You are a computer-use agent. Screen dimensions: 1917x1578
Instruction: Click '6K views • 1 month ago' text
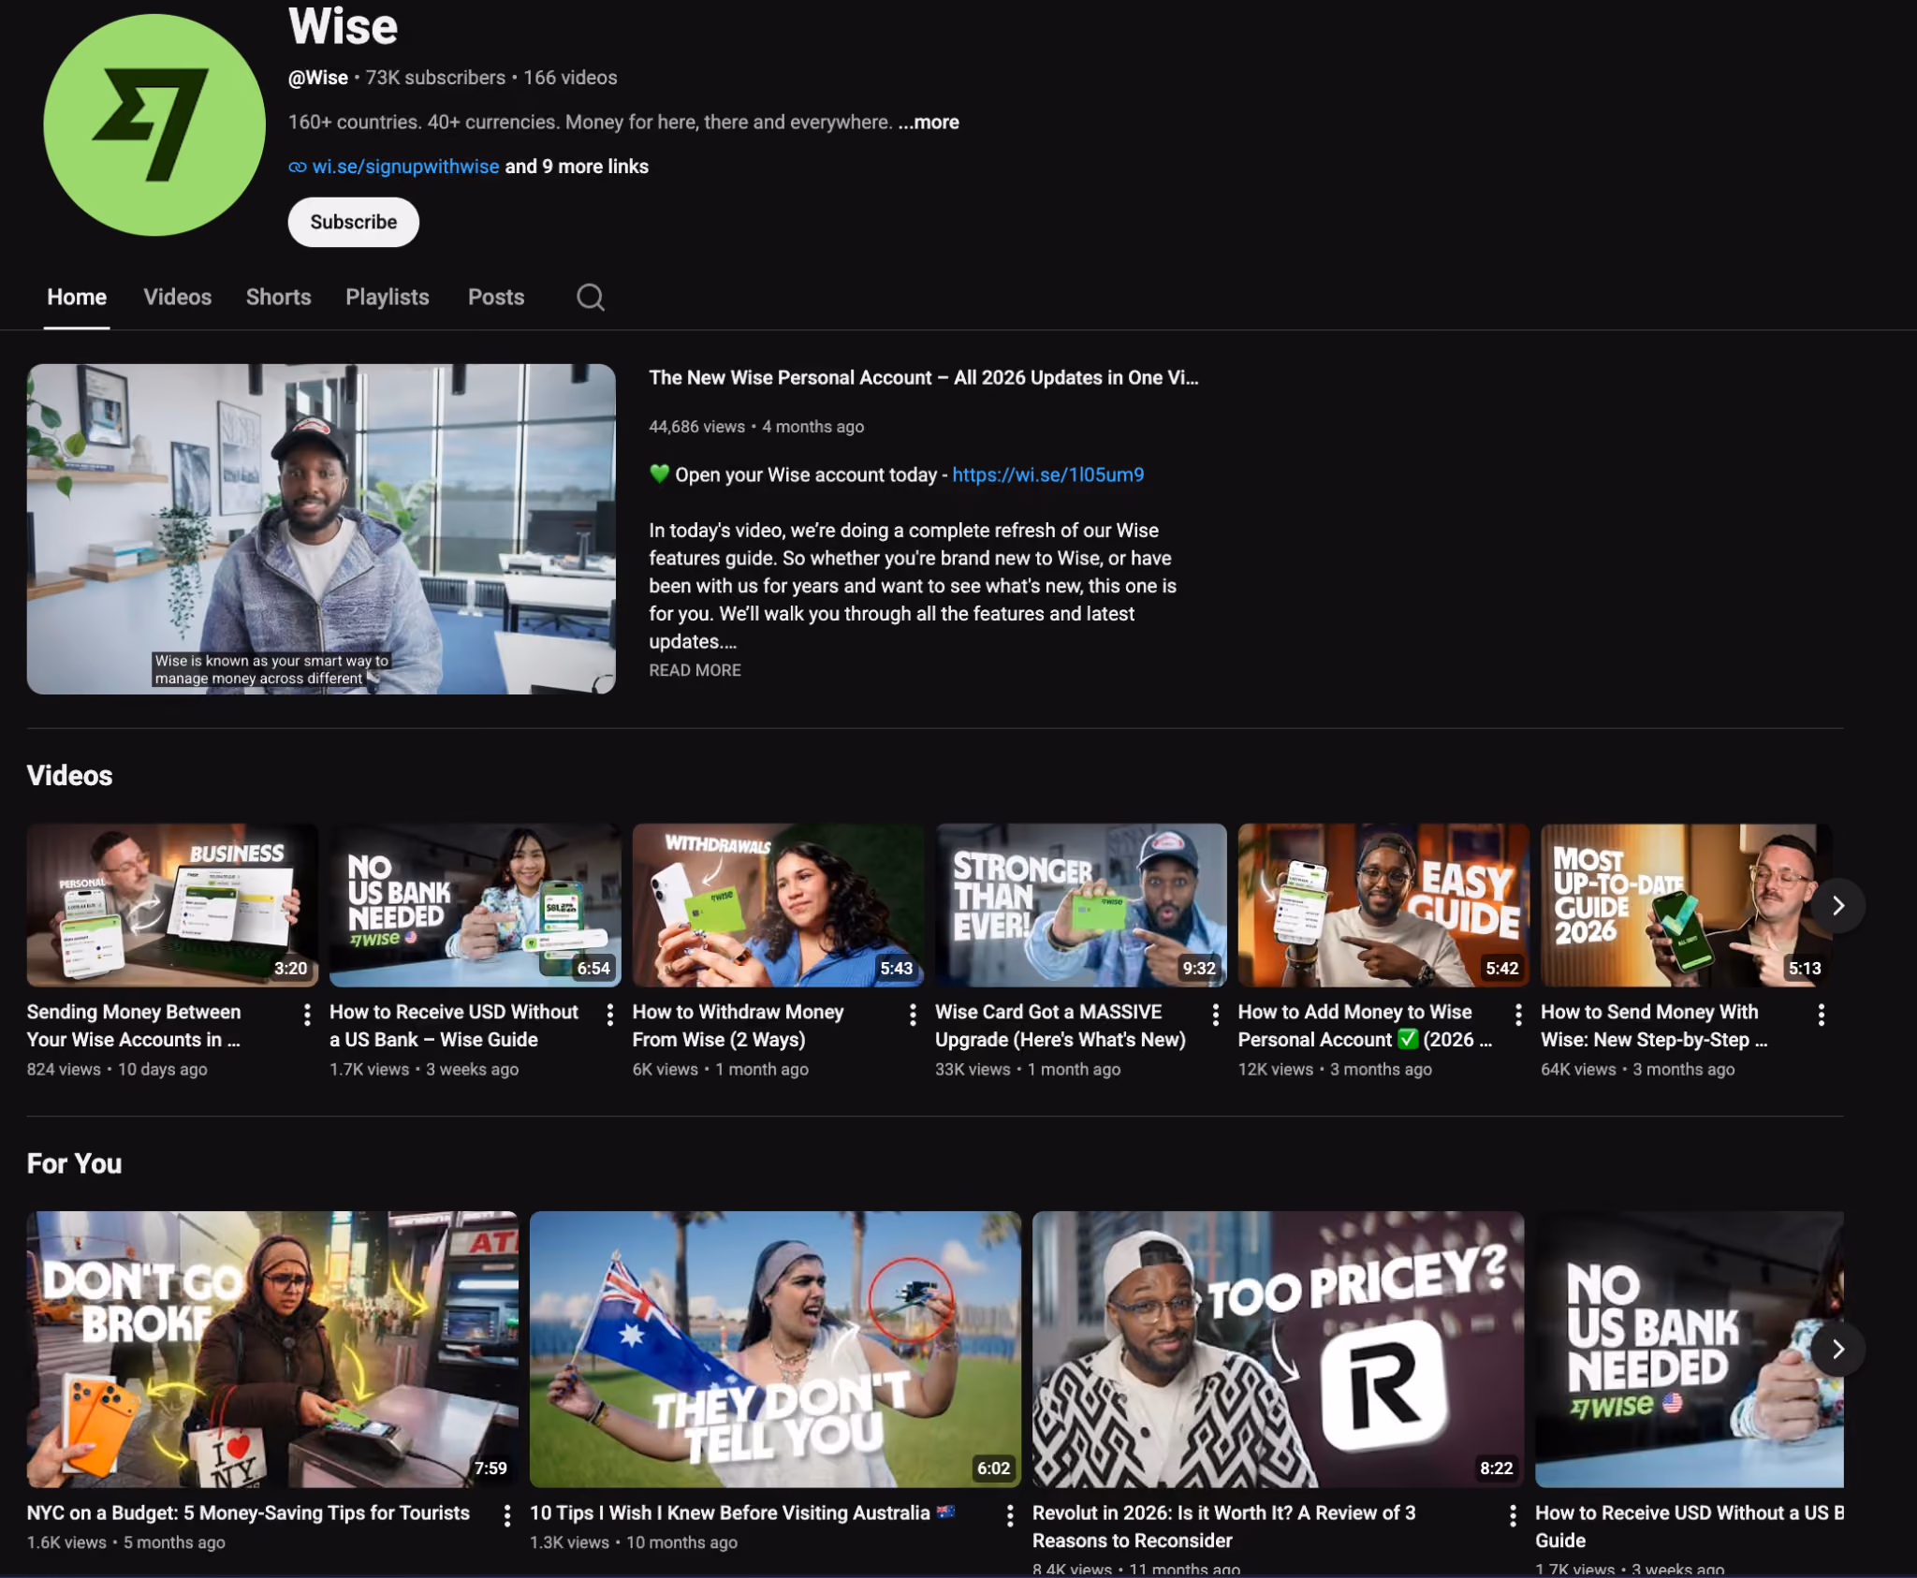721,1069
